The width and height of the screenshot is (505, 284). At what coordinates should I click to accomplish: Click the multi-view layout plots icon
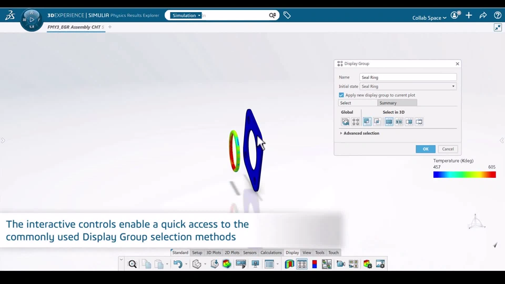point(327,264)
